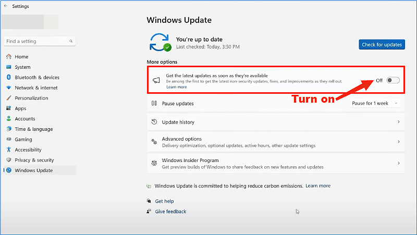This screenshot has height=235, width=417.
Task: Click the Apps icon in sidebar
Action: pos(9,108)
